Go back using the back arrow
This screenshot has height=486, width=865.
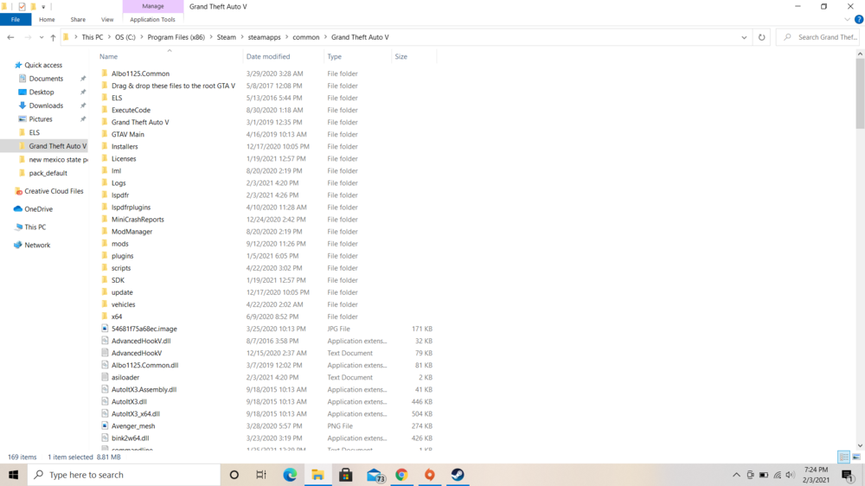[10, 37]
